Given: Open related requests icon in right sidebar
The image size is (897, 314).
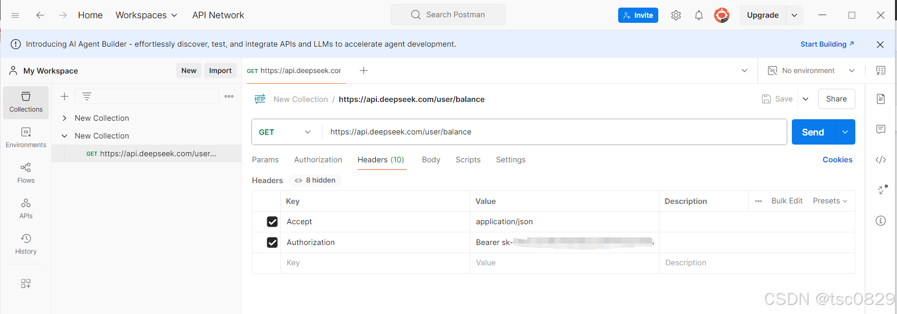Looking at the screenshot, I should click(x=882, y=189).
